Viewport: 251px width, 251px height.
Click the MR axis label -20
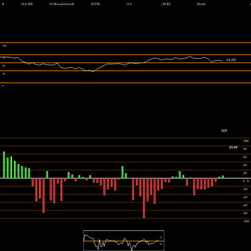[x=245, y=189]
